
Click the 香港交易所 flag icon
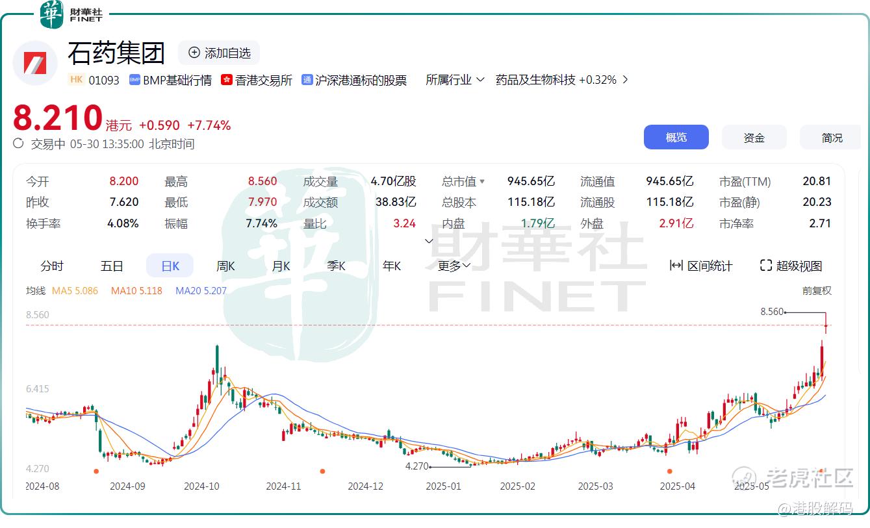pos(227,80)
